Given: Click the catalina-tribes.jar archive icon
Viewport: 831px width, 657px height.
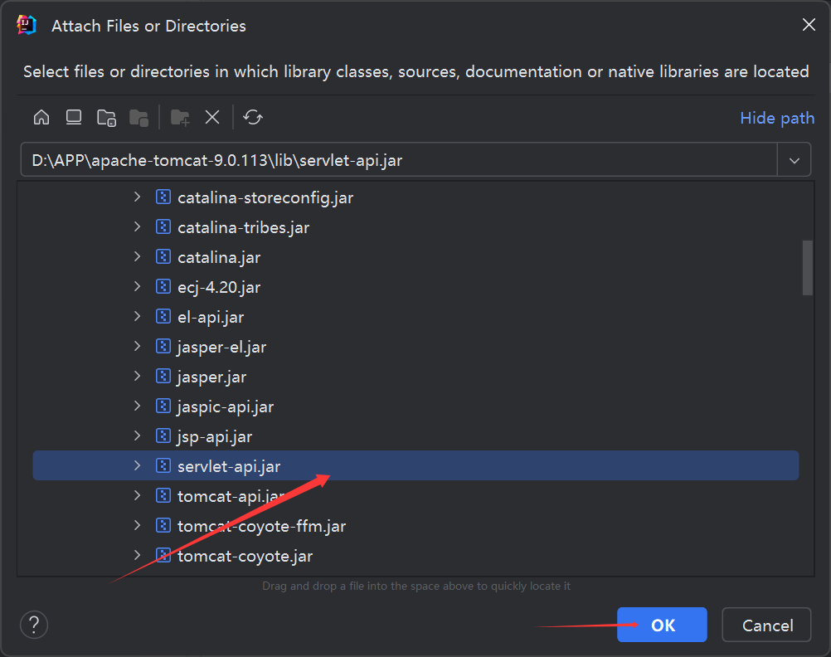Looking at the screenshot, I should click(x=163, y=227).
